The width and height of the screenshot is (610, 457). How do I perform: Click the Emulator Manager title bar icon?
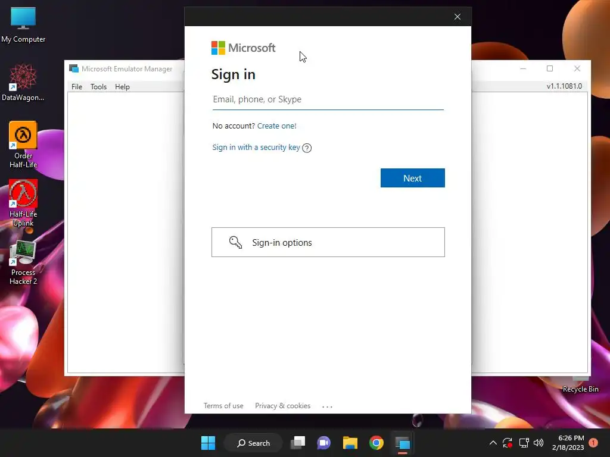(x=74, y=69)
